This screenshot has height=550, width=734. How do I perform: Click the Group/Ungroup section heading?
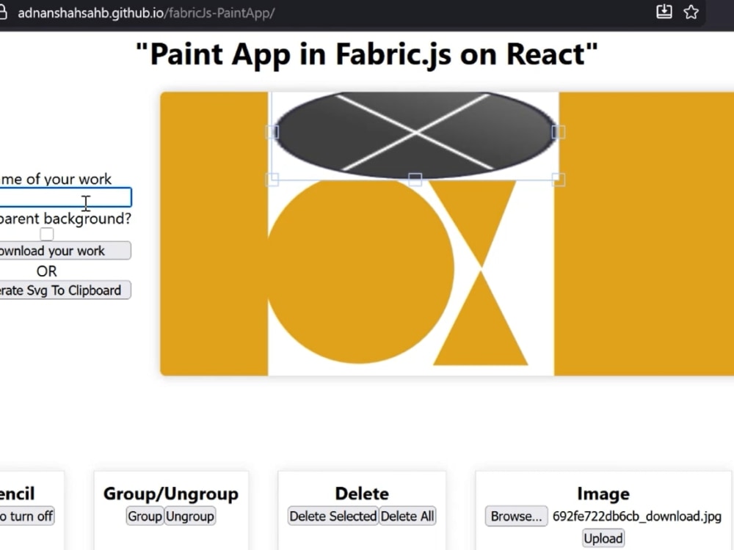pyautogui.click(x=171, y=494)
